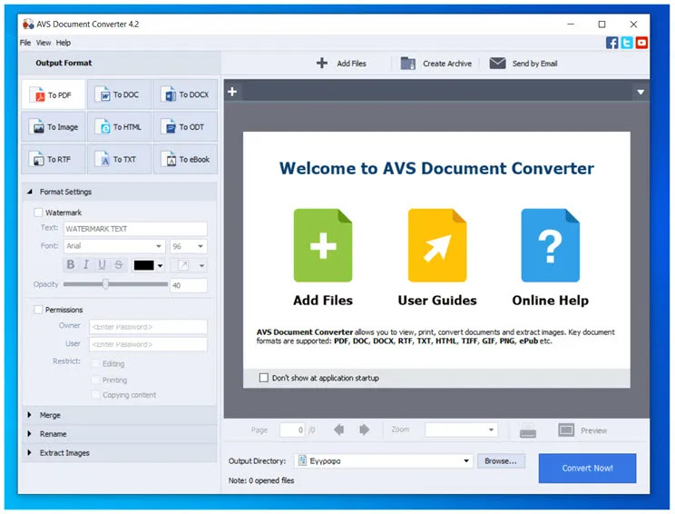Toggle Underline for watermark text
The image size is (675, 514).
(102, 264)
